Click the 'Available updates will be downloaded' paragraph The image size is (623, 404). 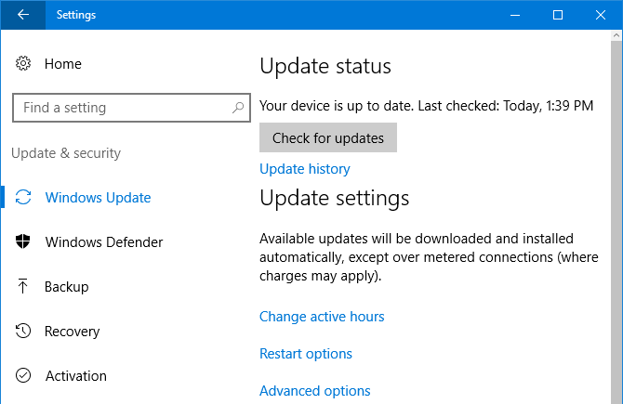pos(429,257)
